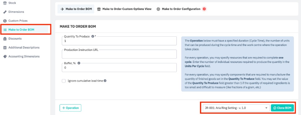
Task: Enable the Ignore cumulative lead time checkbox
Action: [x=64, y=81]
